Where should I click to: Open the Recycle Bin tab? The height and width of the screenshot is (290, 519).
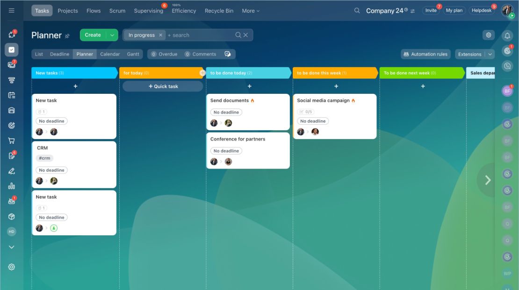coord(219,11)
